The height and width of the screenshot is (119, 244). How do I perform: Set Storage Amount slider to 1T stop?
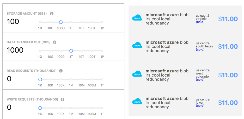71,22
